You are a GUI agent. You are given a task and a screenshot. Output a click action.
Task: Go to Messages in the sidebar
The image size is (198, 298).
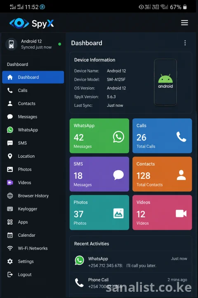(33, 116)
